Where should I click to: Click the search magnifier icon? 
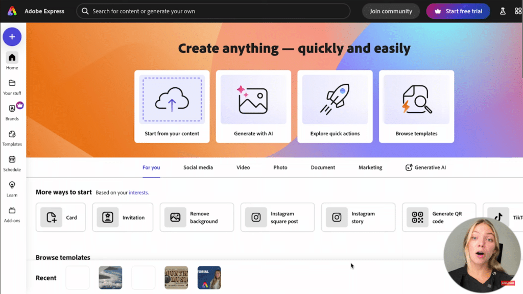85,11
